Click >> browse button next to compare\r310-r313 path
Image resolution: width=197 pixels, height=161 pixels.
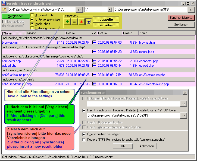coord(184,116)
